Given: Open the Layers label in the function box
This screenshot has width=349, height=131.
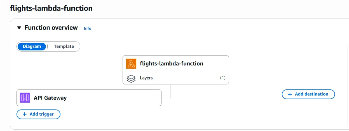Looking at the screenshot, I should (x=146, y=78).
